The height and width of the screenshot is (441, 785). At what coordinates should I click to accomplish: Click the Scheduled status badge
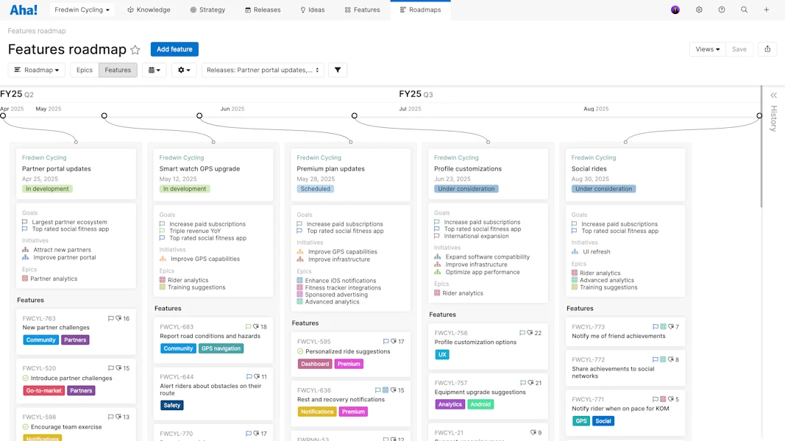pyautogui.click(x=315, y=189)
